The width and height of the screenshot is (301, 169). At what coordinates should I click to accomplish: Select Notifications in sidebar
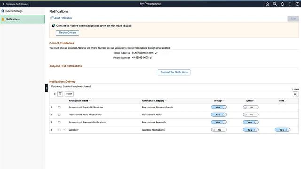coord(22,19)
